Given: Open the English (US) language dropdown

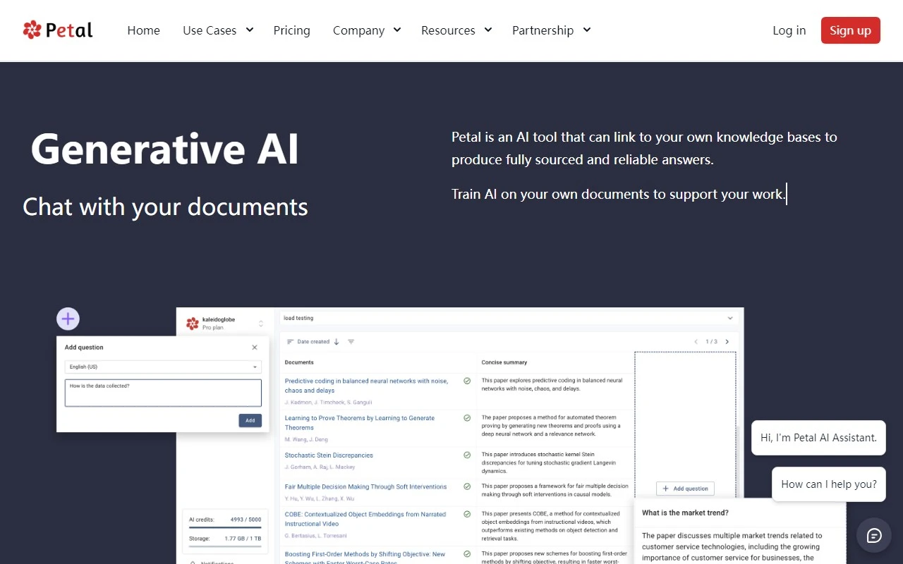Looking at the screenshot, I should click(163, 367).
